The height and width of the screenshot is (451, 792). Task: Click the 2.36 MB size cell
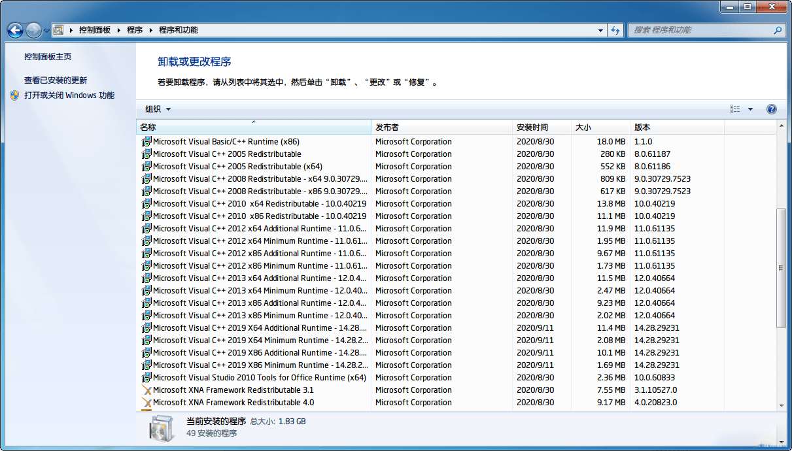611,378
